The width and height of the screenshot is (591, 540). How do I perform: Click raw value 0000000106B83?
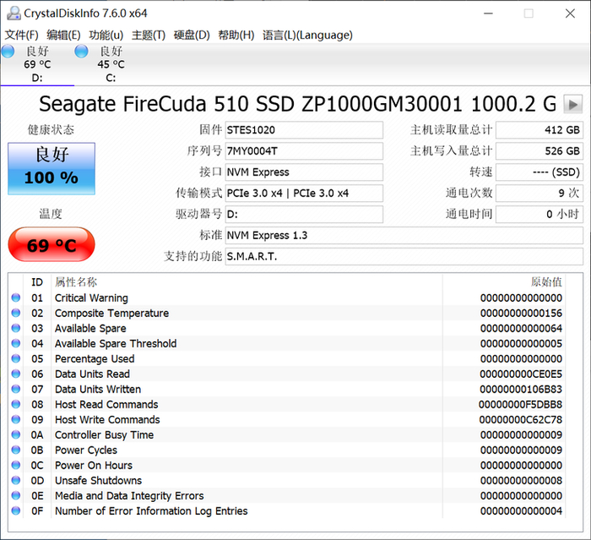521,389
